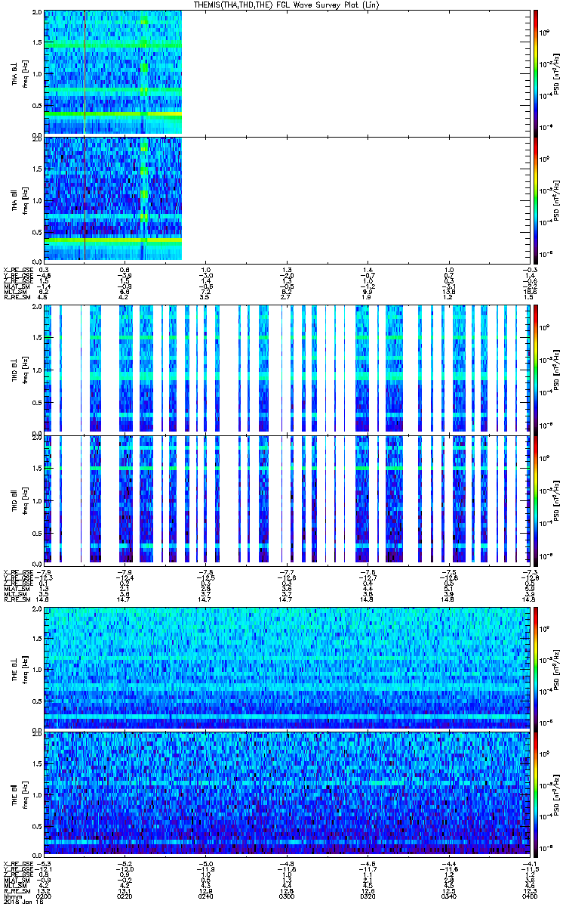
Task: Click the yellow band in THA B-parallel spectrogram
Action: click(x=113, y=240)
